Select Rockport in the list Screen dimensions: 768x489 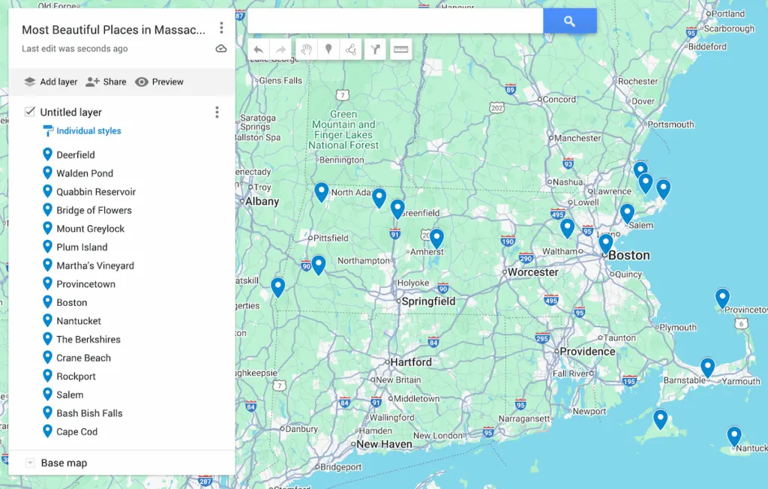pos(76,376)
